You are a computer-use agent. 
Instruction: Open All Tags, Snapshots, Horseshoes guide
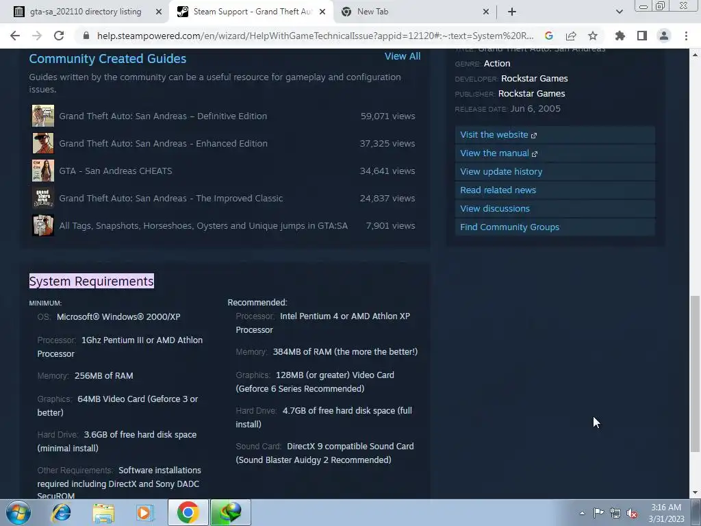click(203, 225)
